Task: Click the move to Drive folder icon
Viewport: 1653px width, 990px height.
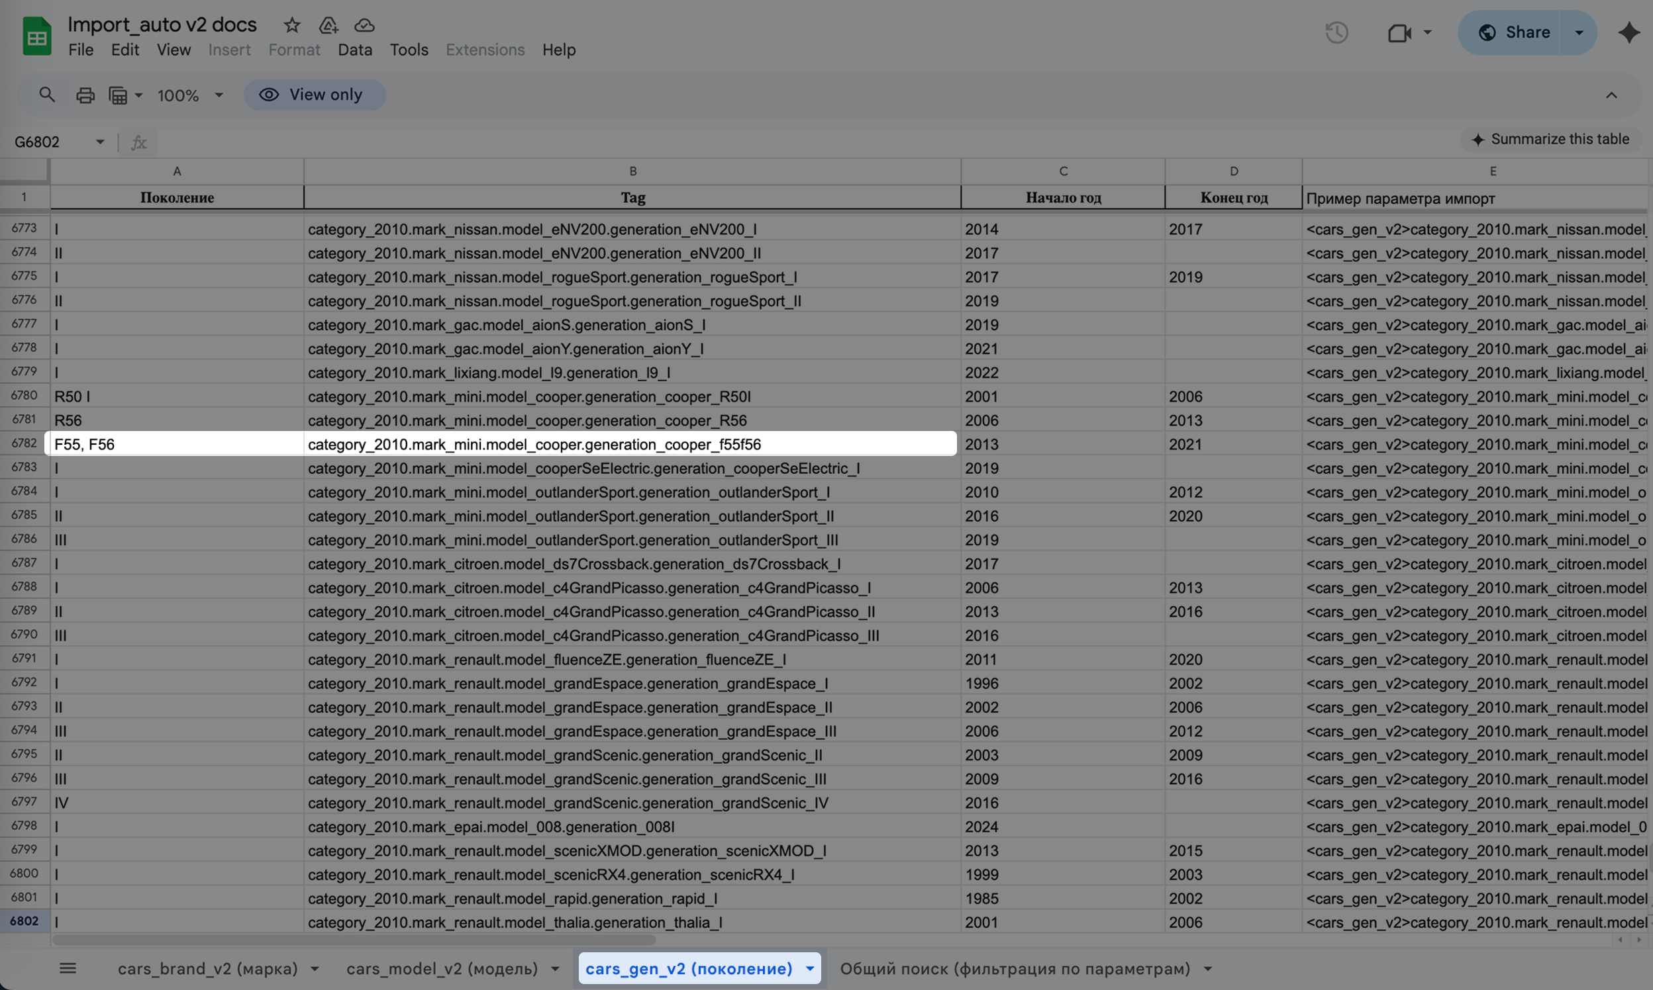Action: [x=328, y=25]
